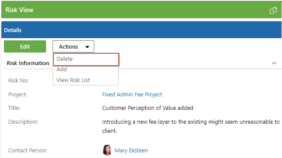Click the green Edit button
This screenshot has width=282, height=158.
tap(25, 46)
